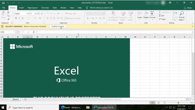Open the font size 11 dropdown
The image size is (195, 110).
pos(36,14)
